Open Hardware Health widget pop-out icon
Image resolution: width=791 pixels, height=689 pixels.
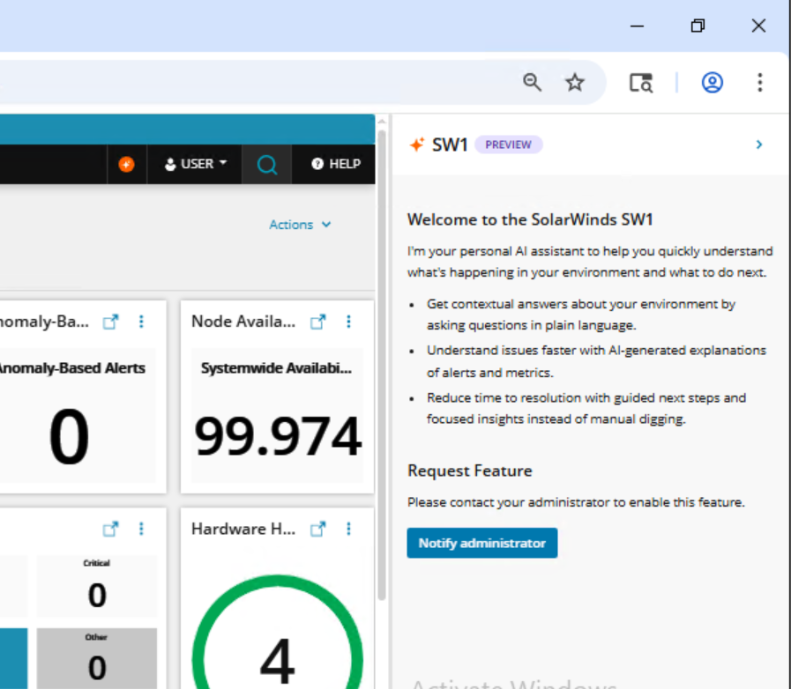317,529
